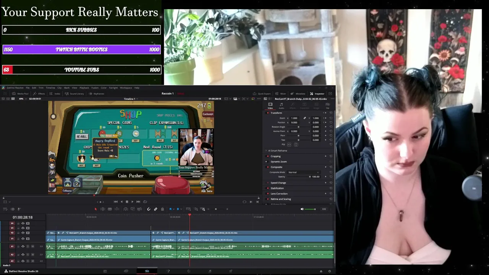Switch to Inspector Audio tab
Screen dimensions: 489x275
282,106
